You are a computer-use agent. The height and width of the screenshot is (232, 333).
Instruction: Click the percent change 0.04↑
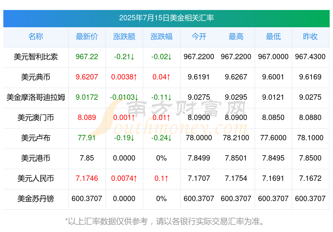pyautogui.click(x=162, y=77)
